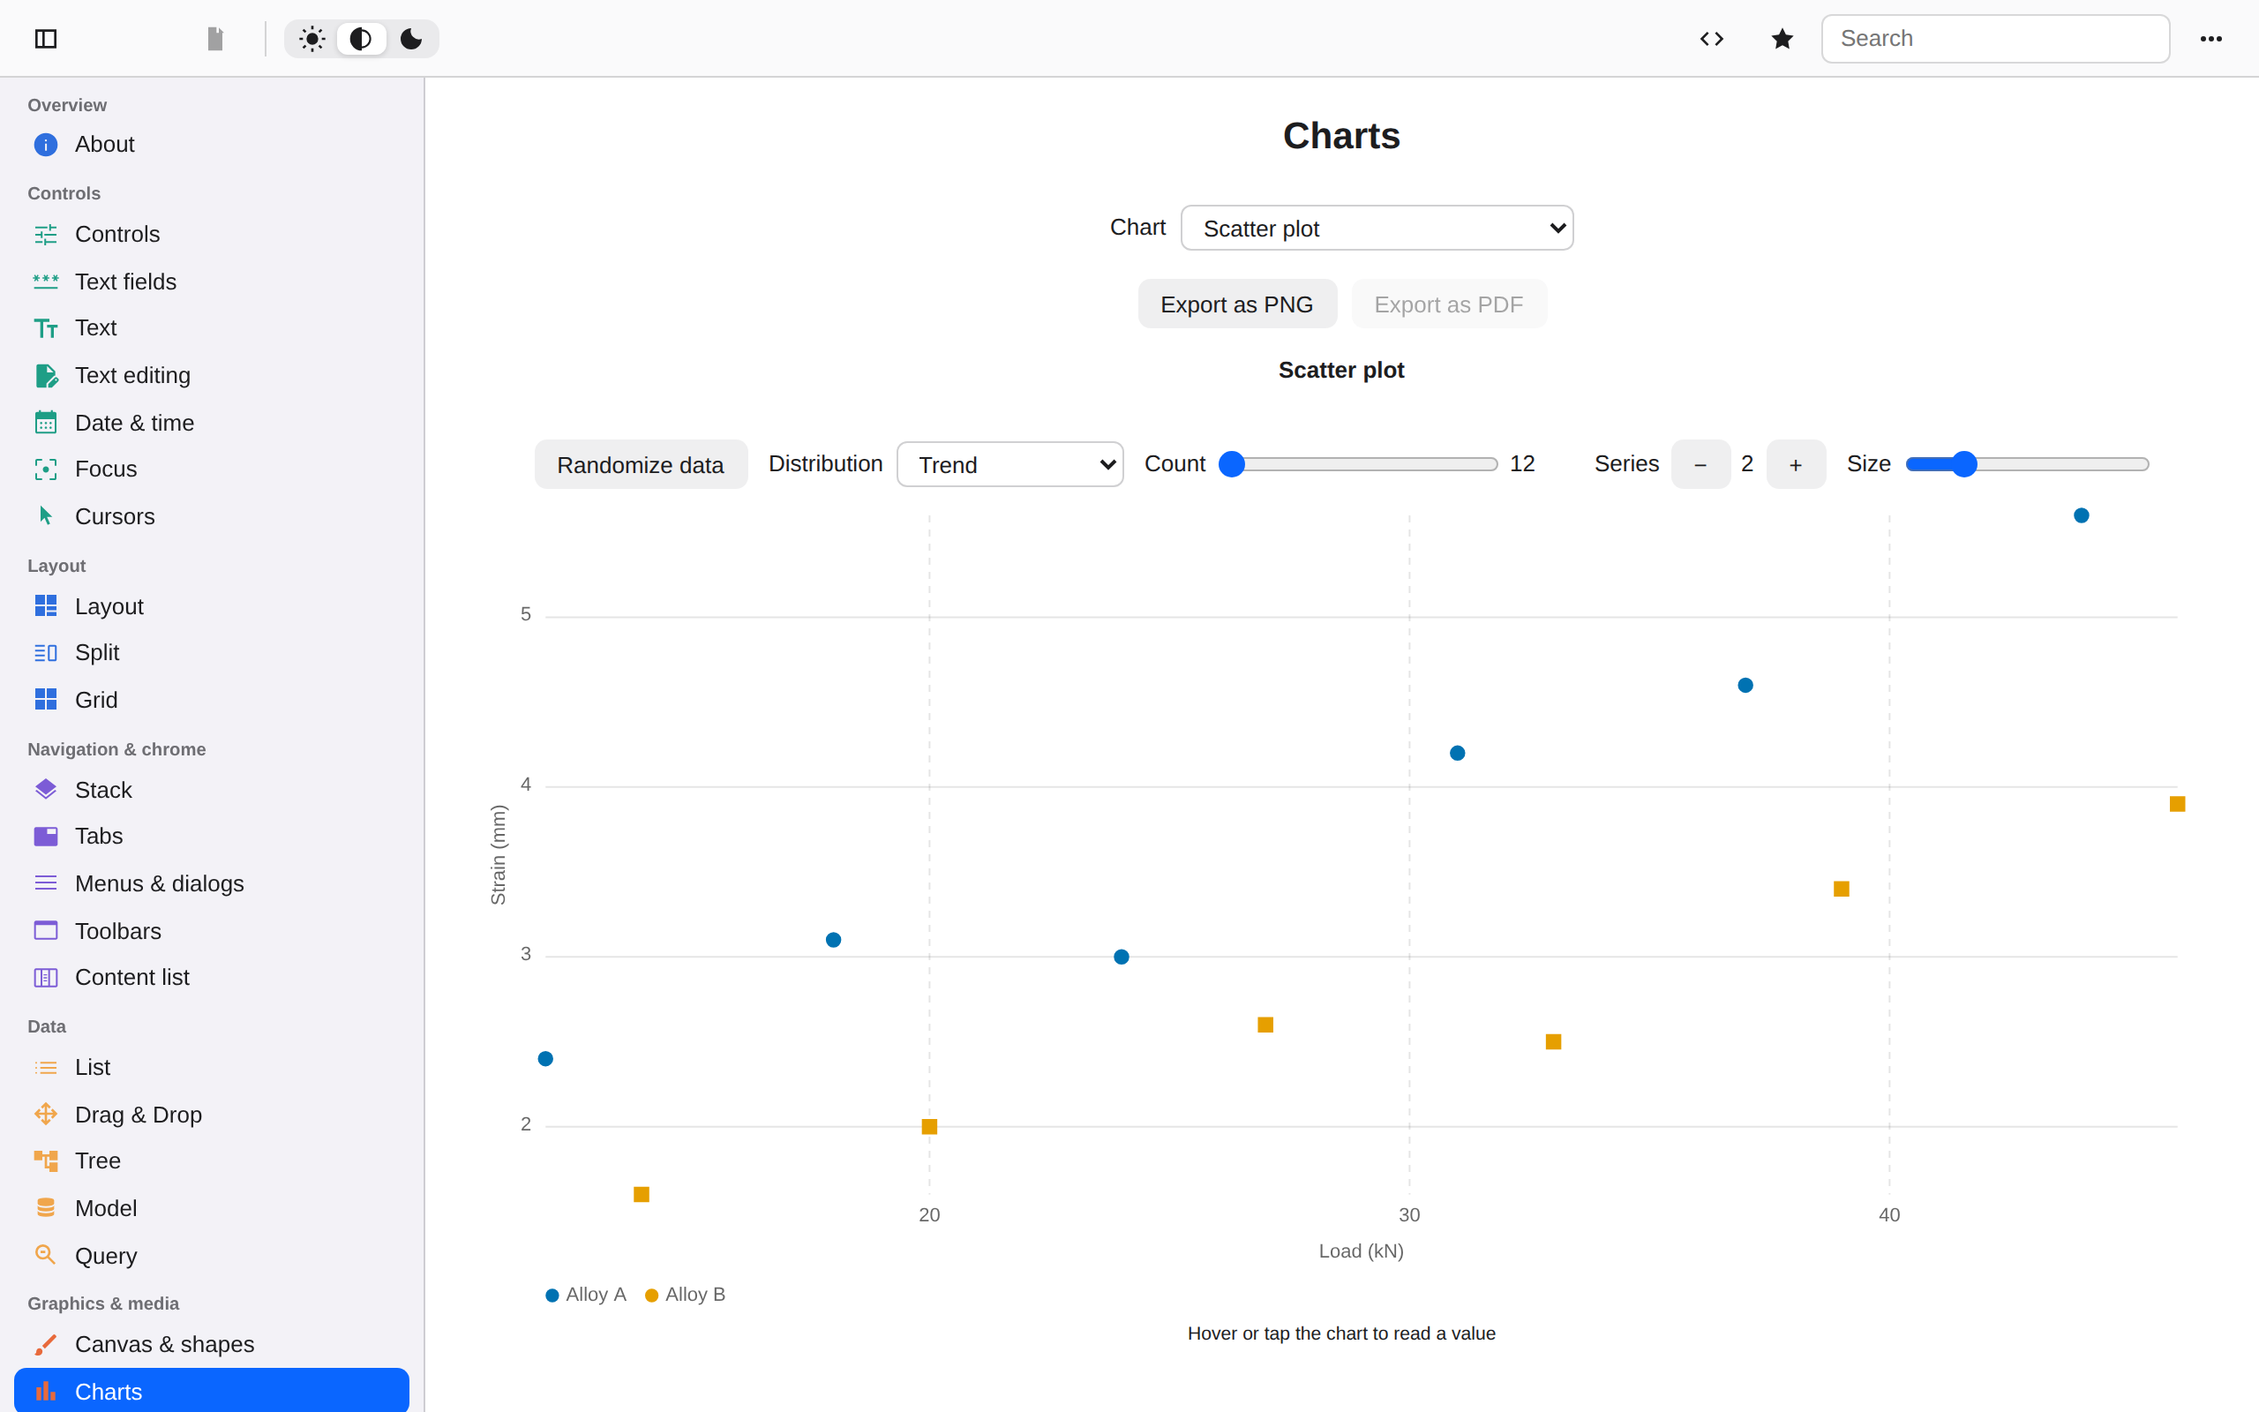Click the Count slider handle
This screenshot has height=1412, width=2259.
[x=1232, y=464]
